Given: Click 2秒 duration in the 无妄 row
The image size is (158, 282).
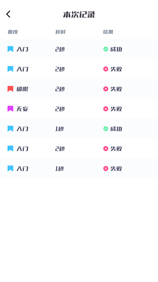Looking at the screenshot, I should (x=60, y=109).
